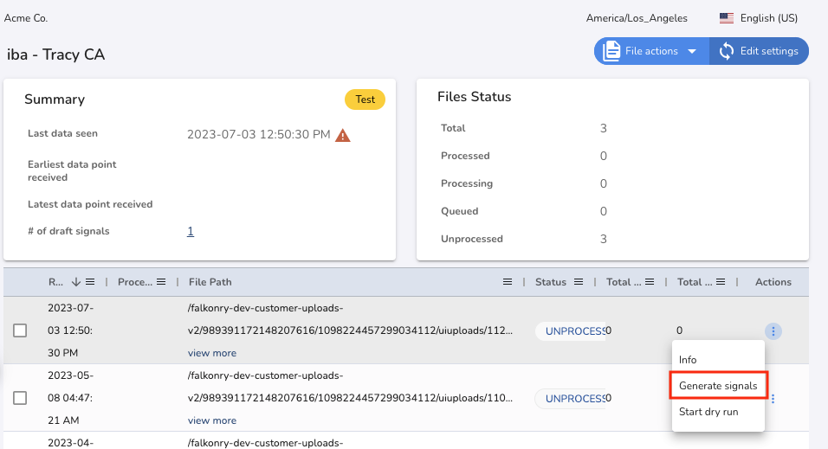This screenshot has height=449, width=828.
Task: Open the second Total column menu icon
Action: pyautogui.click(x=721, y=282)
